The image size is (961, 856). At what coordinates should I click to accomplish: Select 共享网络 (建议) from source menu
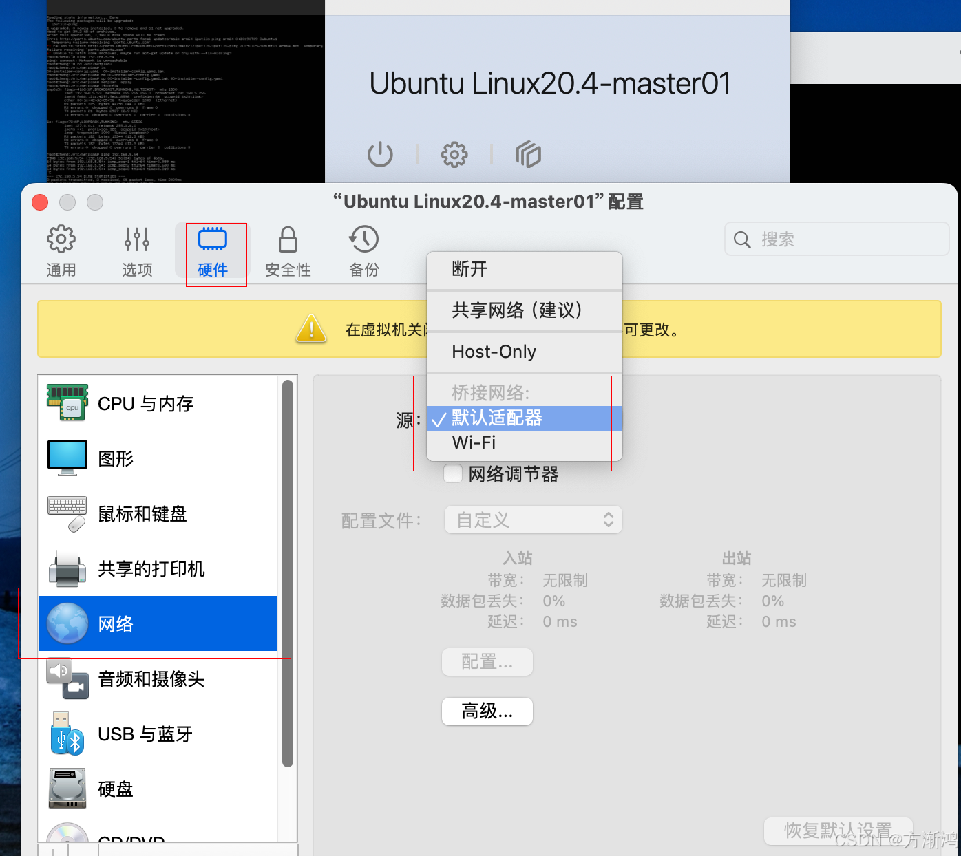click(x=516, y=310)
